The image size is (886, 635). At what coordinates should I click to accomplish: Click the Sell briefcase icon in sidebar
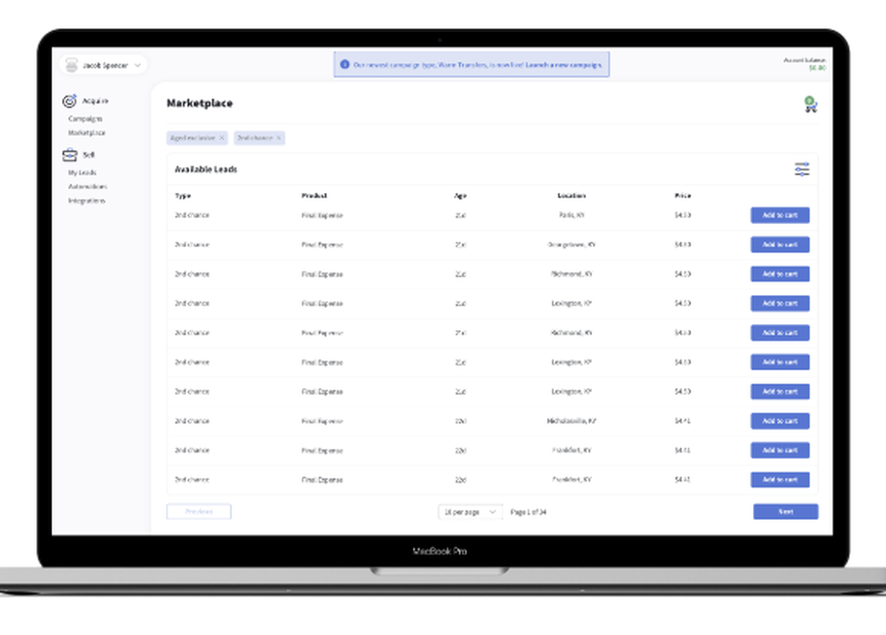70,154
